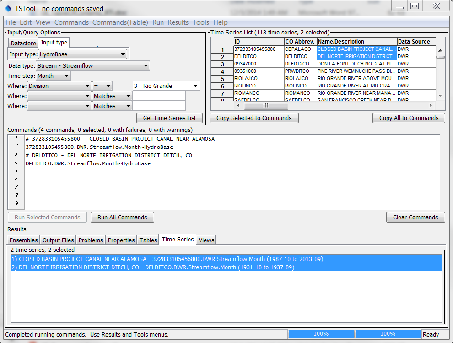This screenshot has width=453, height=343.
Task: Switch to the Datastore tab
Action: coord(23,43)
